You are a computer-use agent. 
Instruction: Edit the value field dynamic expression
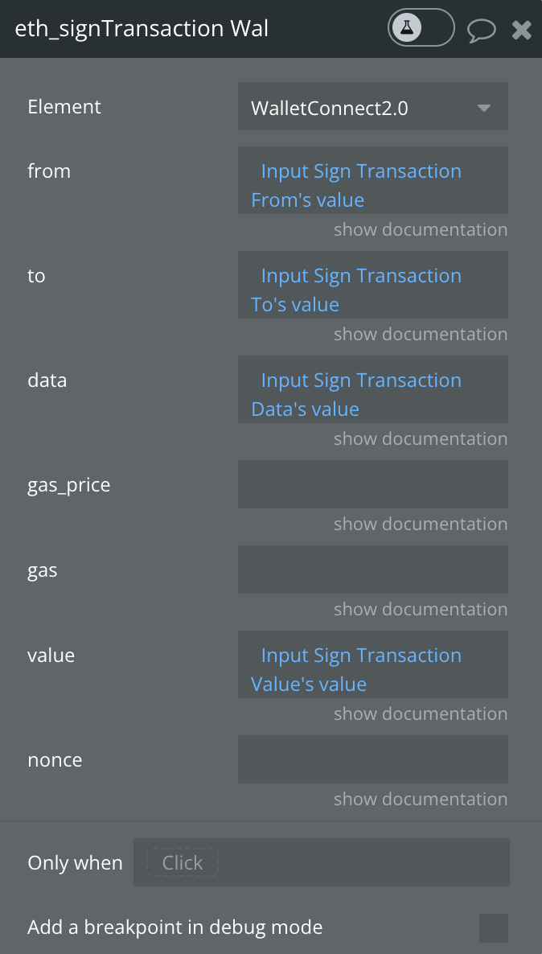point(373,664)
